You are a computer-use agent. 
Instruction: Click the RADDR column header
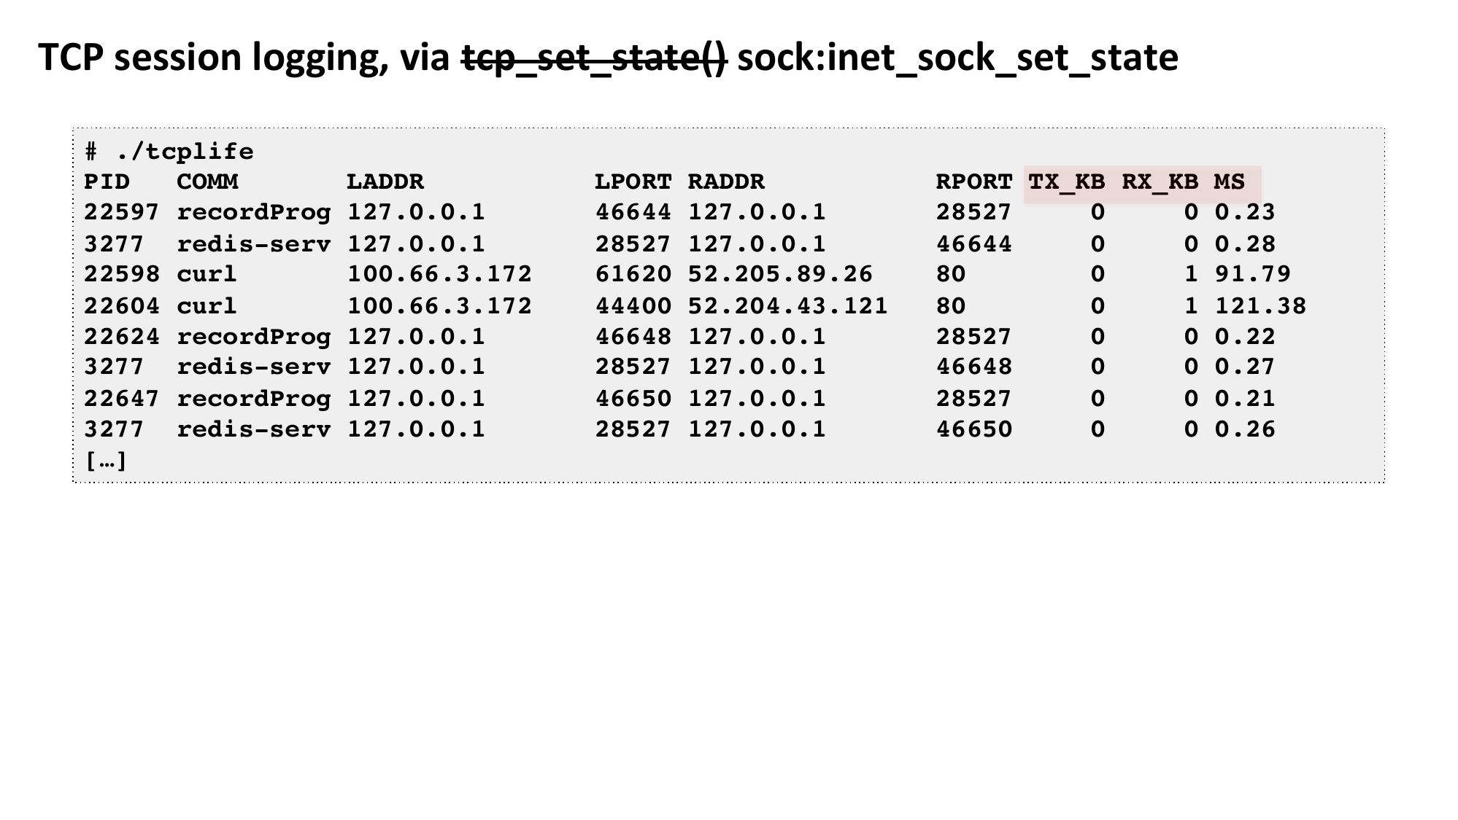[725, 181]
